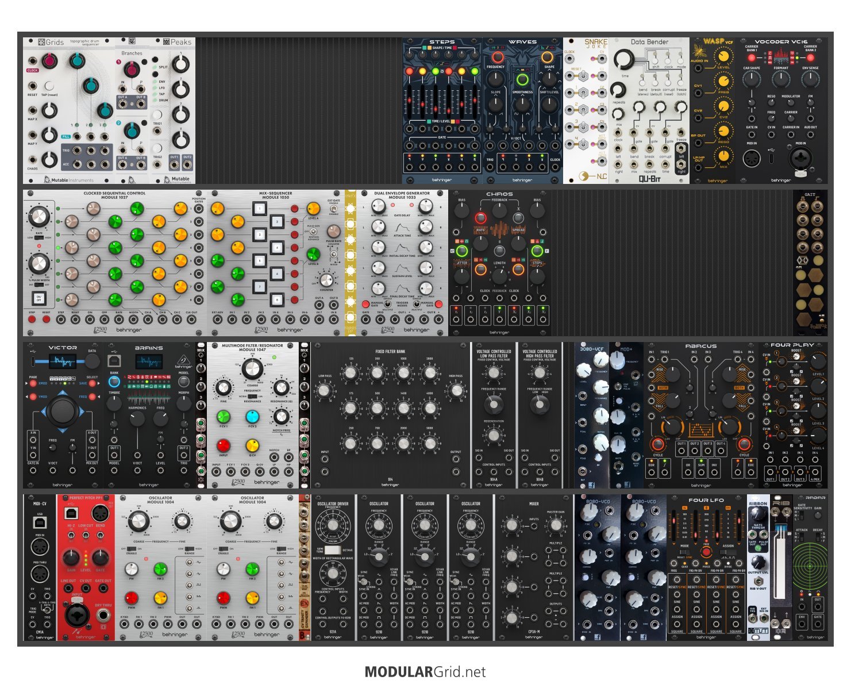The image size is (851, 684).
Task: Click the Level knob on Wasp VCF
Action: (723, 56)
